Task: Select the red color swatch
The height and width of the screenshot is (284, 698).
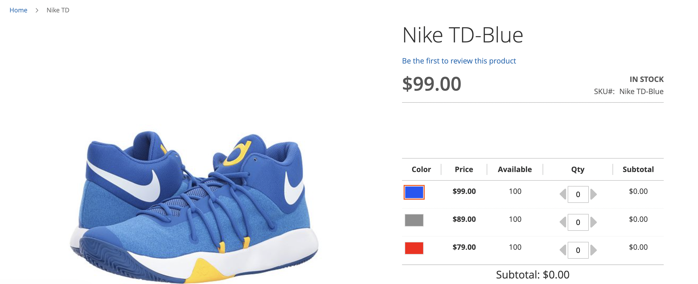Action: pos(414,248)
